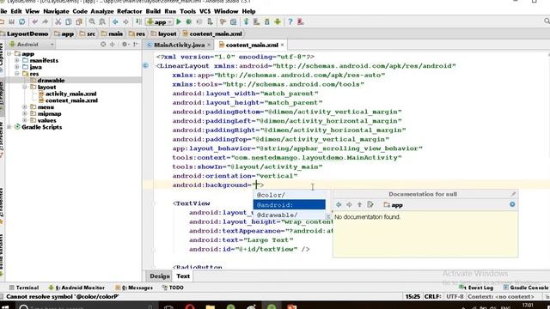Switch to the Text view tab
The image size is (550, 309).
tap(183, 276)
